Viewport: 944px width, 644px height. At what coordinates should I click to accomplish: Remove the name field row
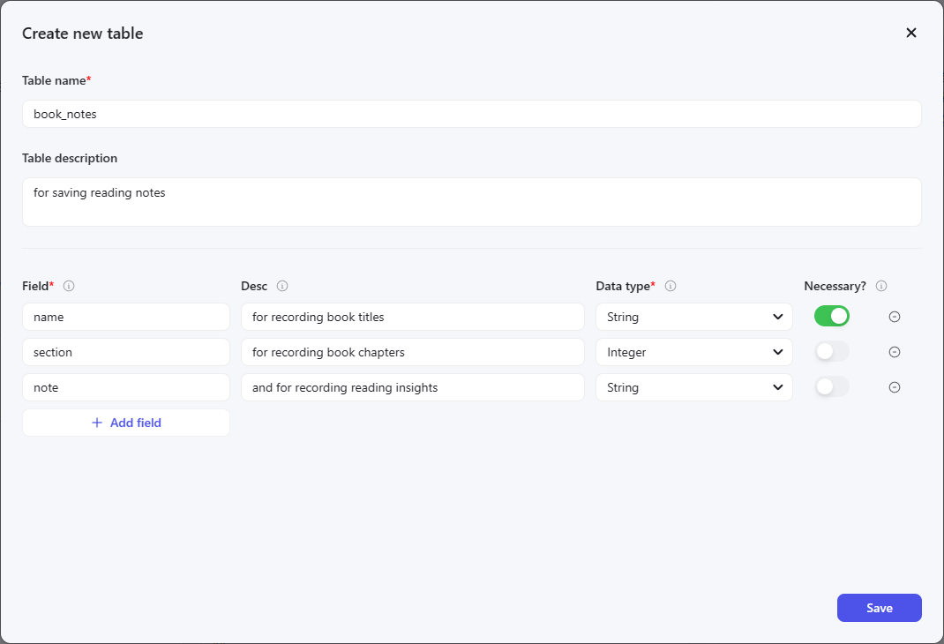(894, 317)
